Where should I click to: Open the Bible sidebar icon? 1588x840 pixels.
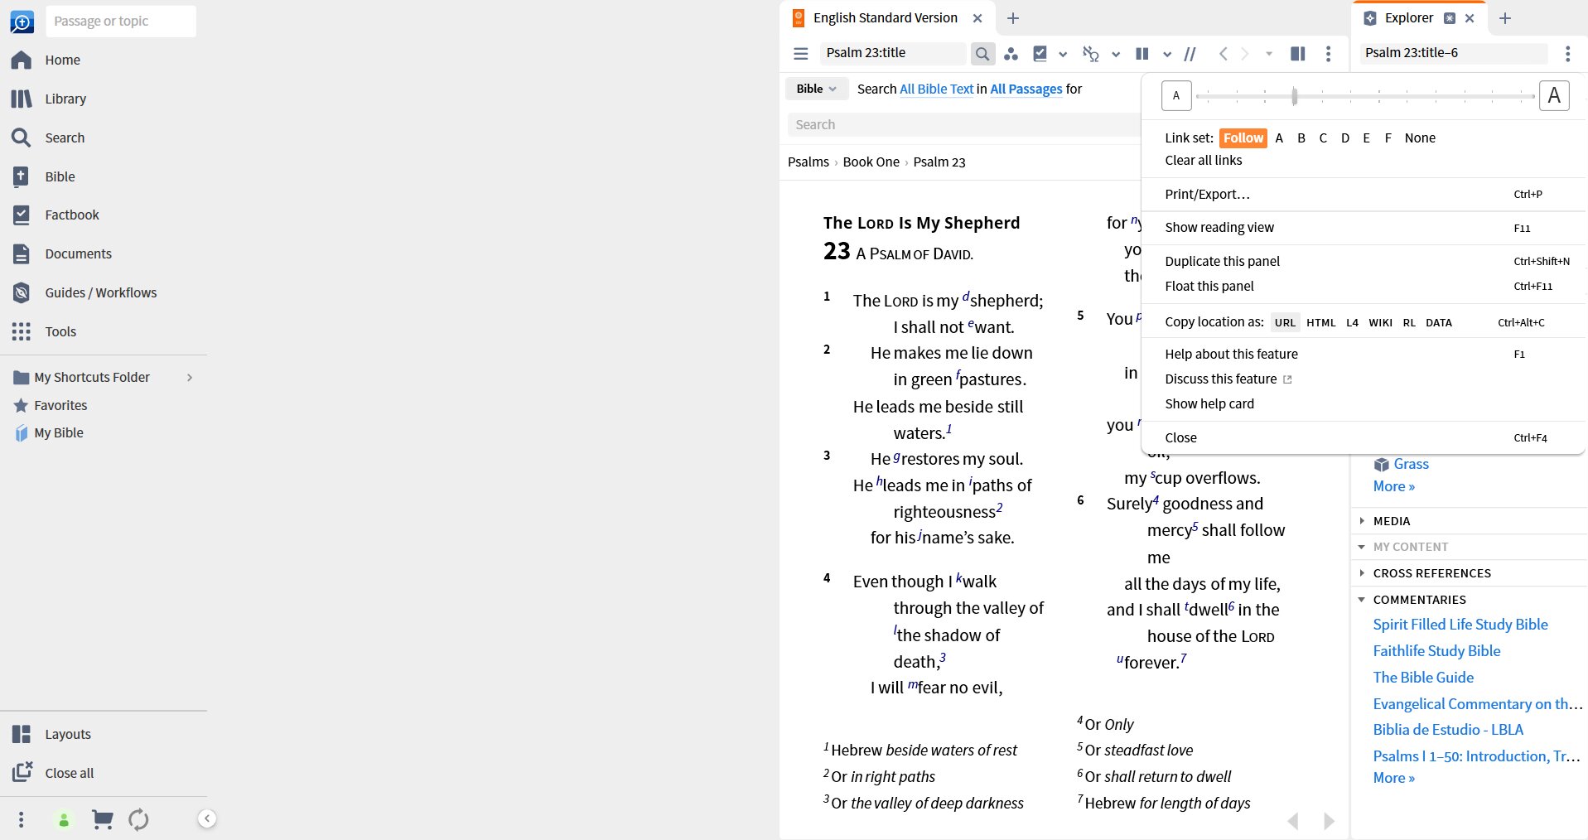point(22,176)
